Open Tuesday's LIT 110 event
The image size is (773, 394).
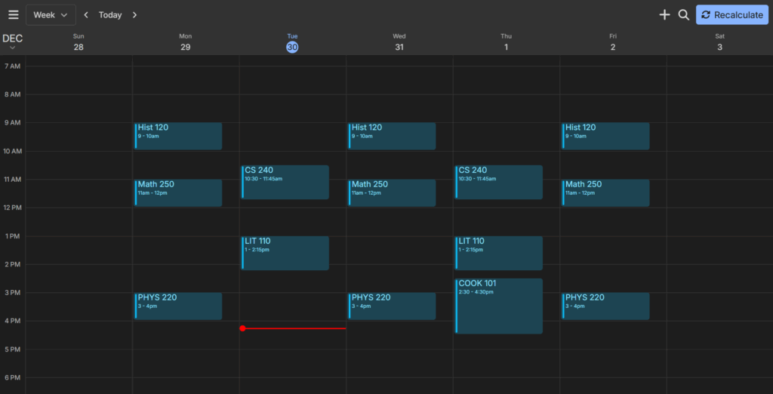285,253
